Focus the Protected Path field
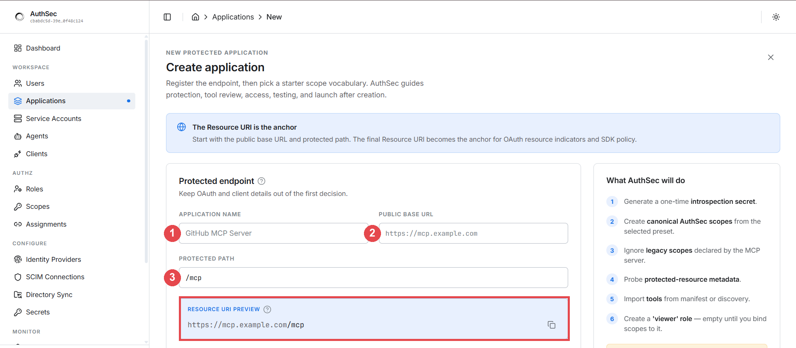Screen dimensions: 796x348 tap(374, 278)
